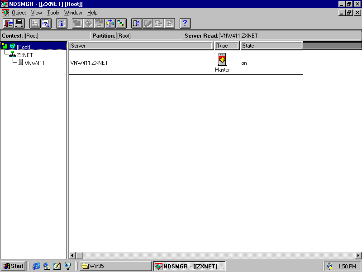Click the Send Updates toolbar icon
The height and width of the screenshot is (272, 362).
click(x=159, y=24)
